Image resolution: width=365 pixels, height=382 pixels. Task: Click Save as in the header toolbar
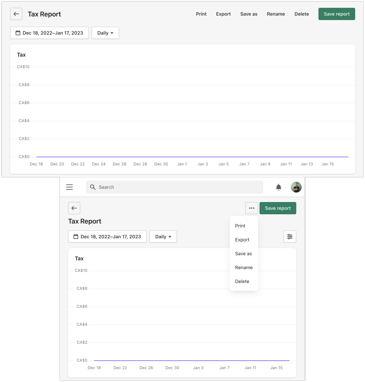(249, 14)
